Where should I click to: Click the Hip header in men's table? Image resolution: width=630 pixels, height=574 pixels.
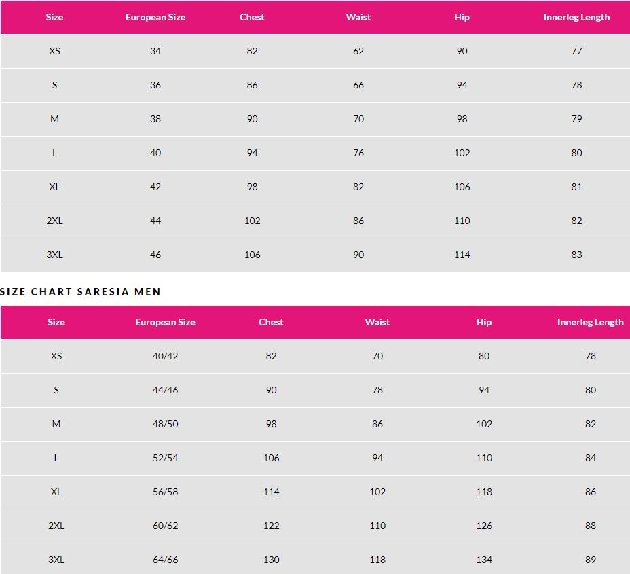[483, 322]
